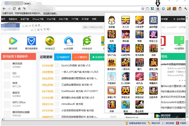This screenshot has width=189, height=126.
Task: Click the 360安全卫士 featured icon
Action: point(50,41)
